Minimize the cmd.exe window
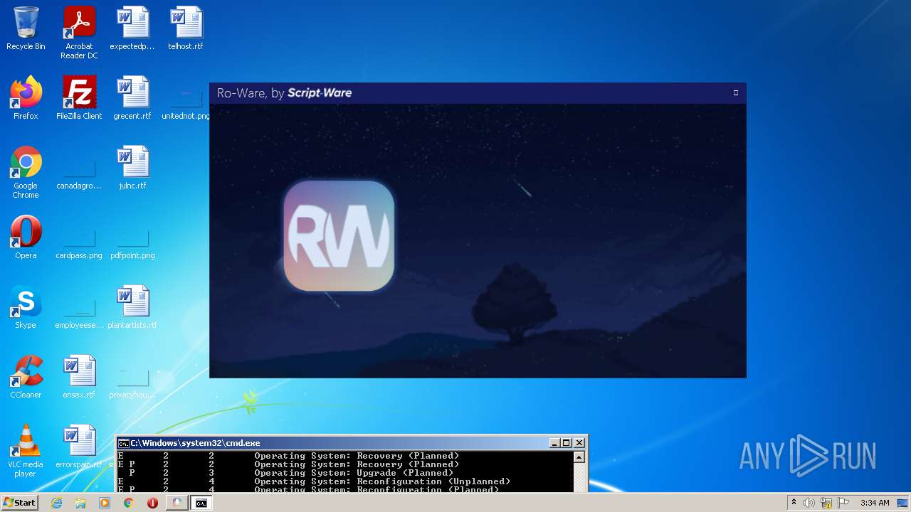 (554, 443)
